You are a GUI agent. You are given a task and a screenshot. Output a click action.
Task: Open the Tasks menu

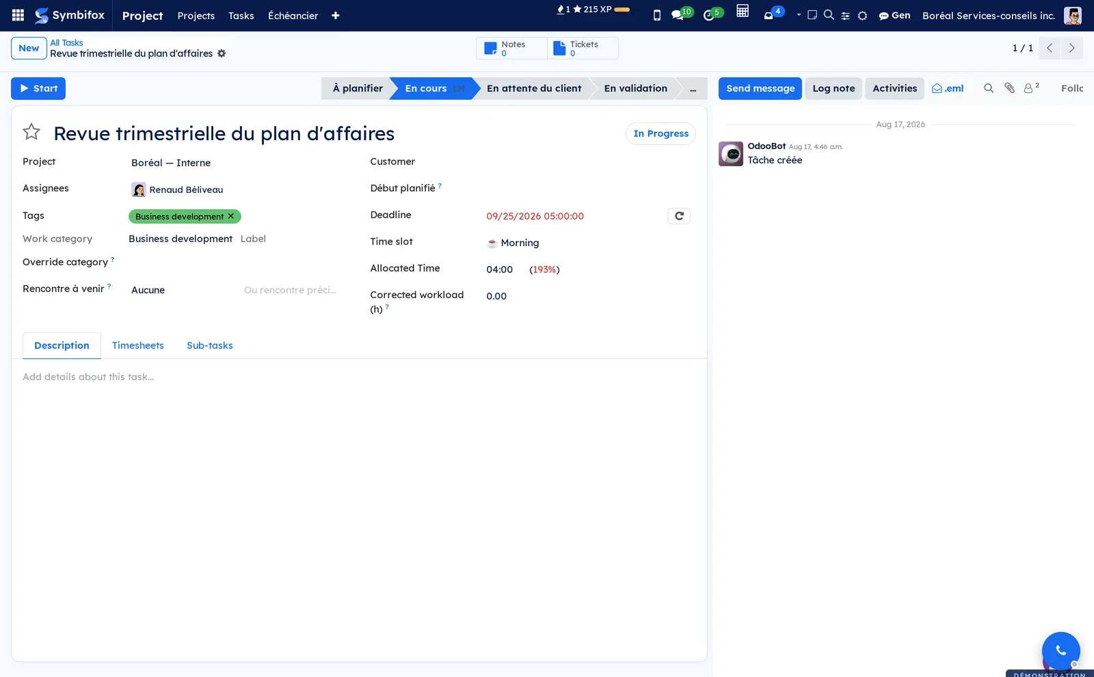241,16
